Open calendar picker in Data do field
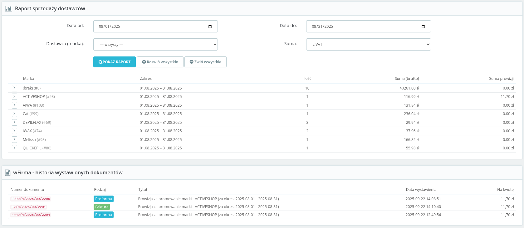Image resolution: width=524 pixels, height=228 pixels. 423,27
